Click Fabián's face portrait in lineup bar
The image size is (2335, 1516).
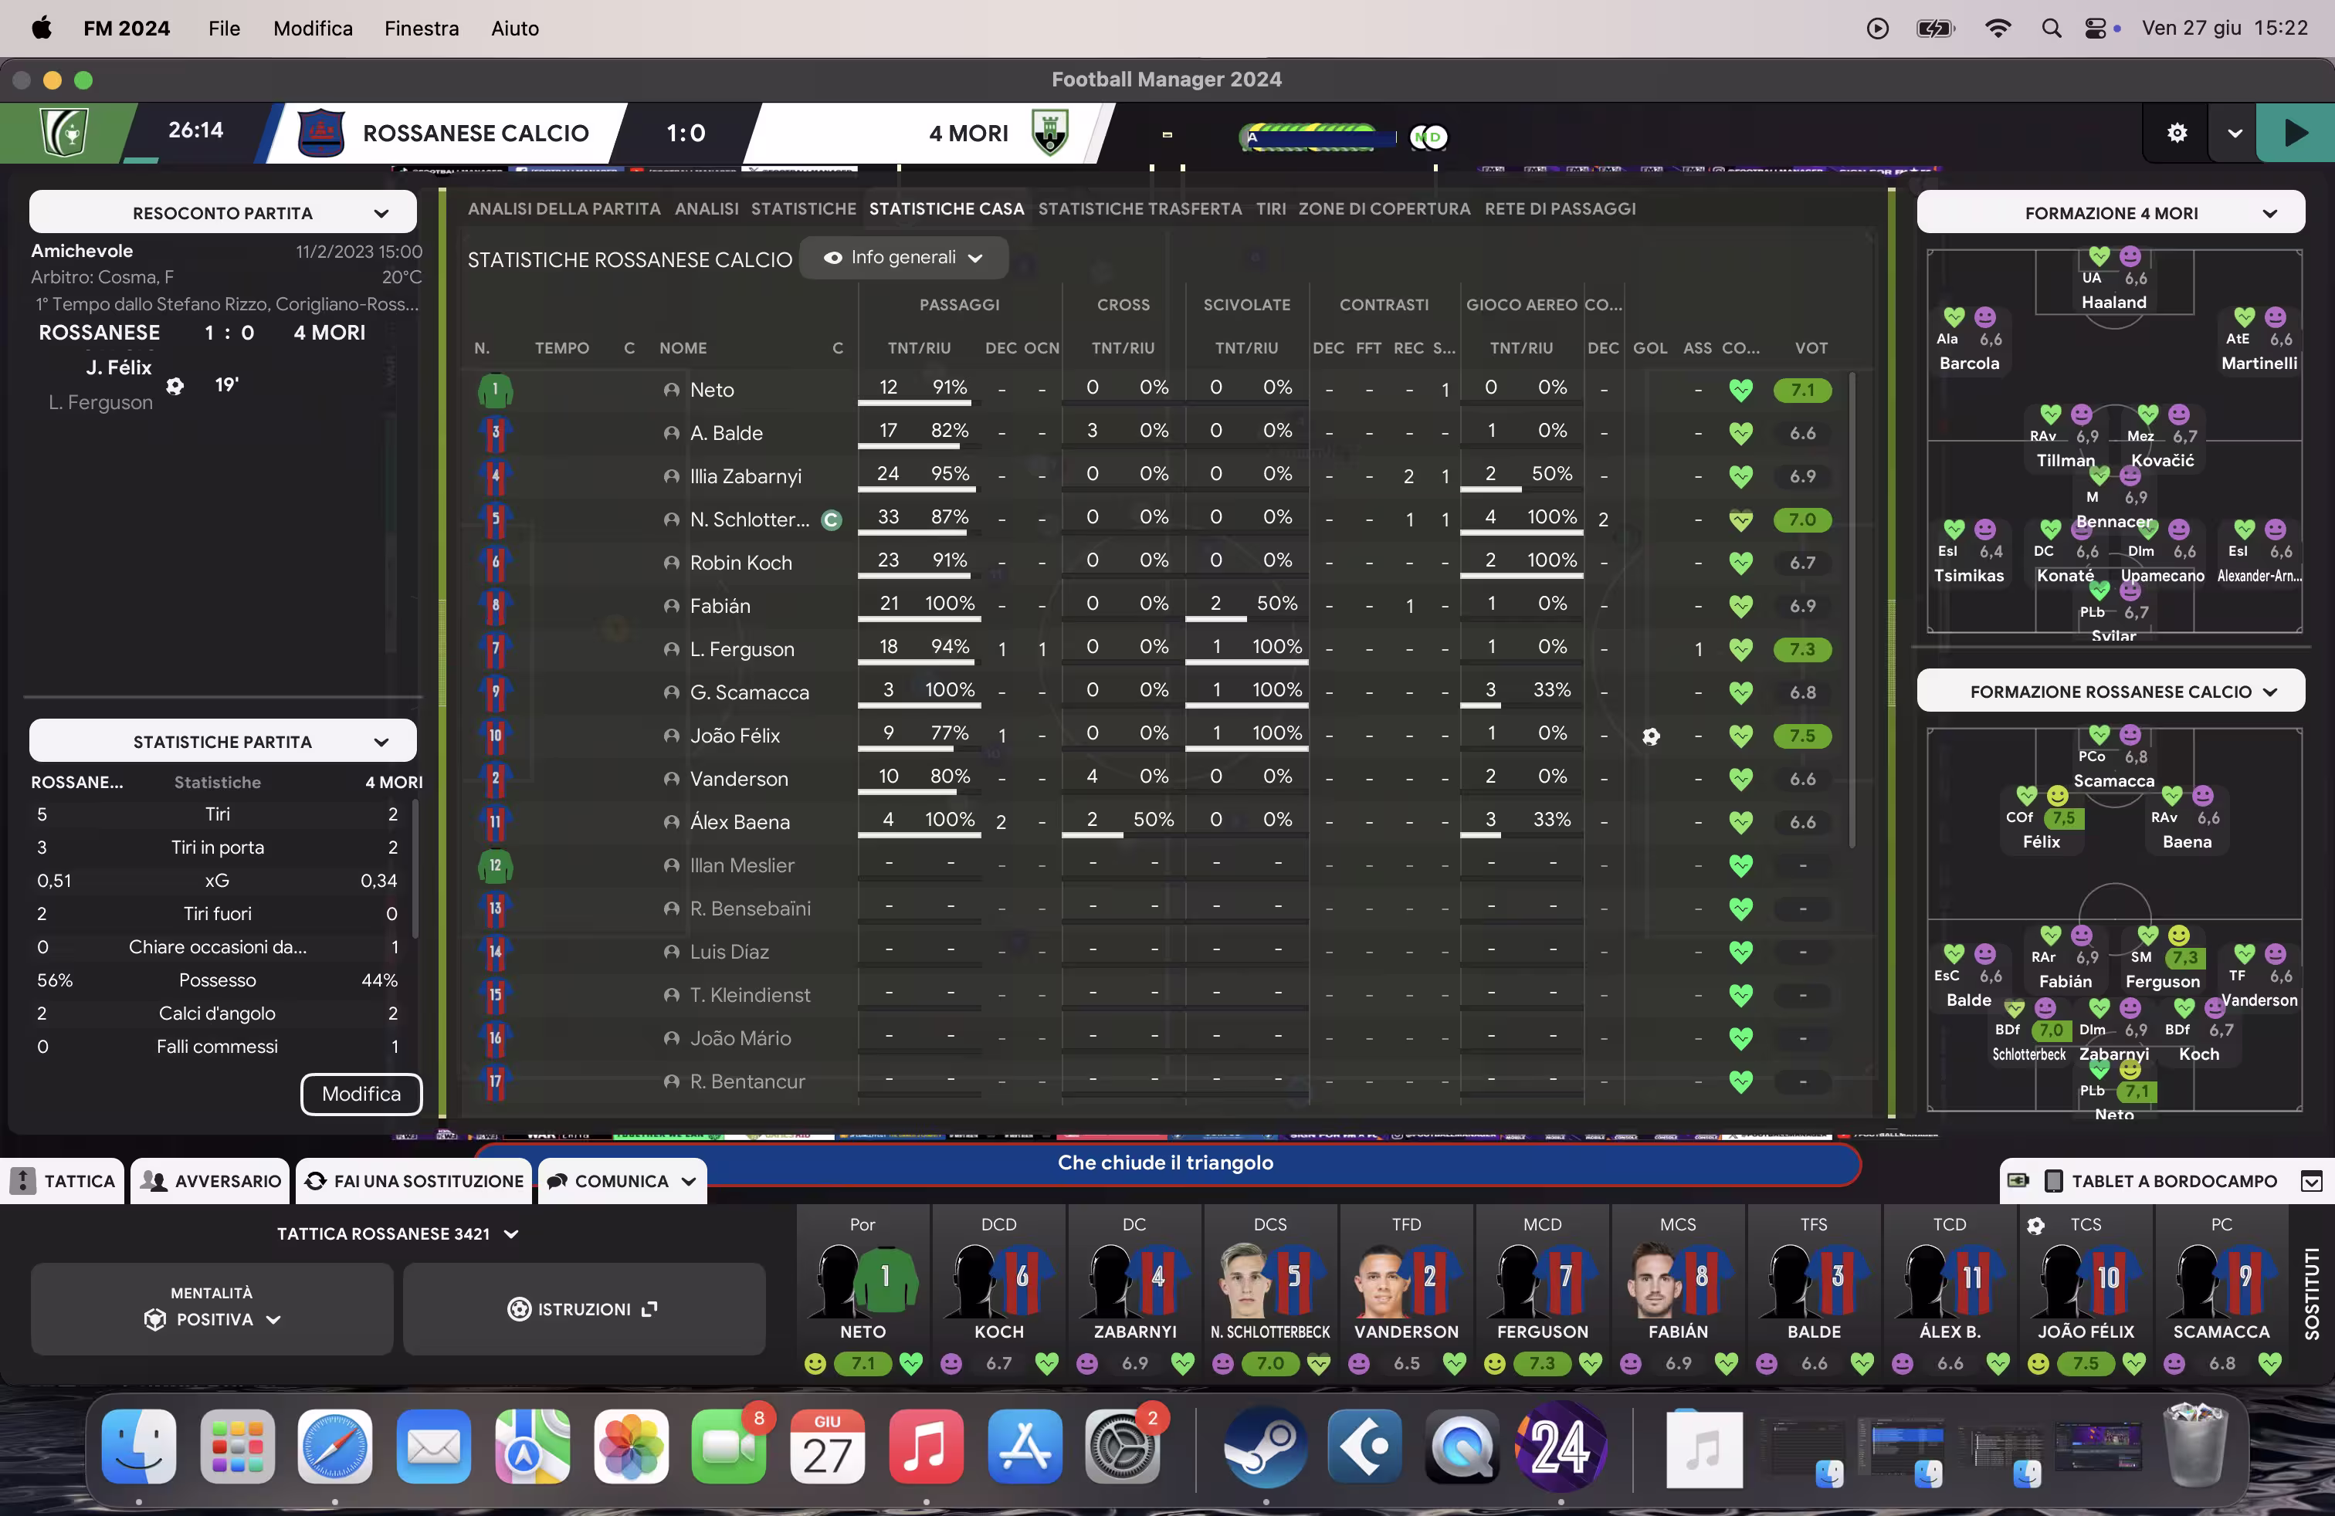pos(1652,1280)
